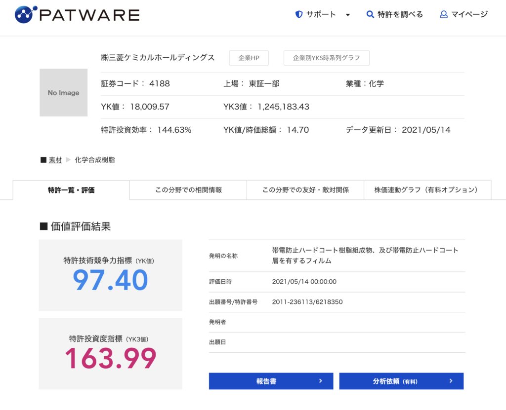The width and height of the screenshot is (506, 410).
Task: Click breadcrumb text 化学合成樹脂
Action: coord(95,160)
